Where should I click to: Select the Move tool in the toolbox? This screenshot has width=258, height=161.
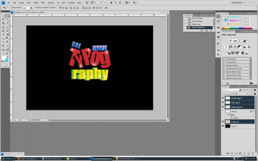tap(7, 16)
